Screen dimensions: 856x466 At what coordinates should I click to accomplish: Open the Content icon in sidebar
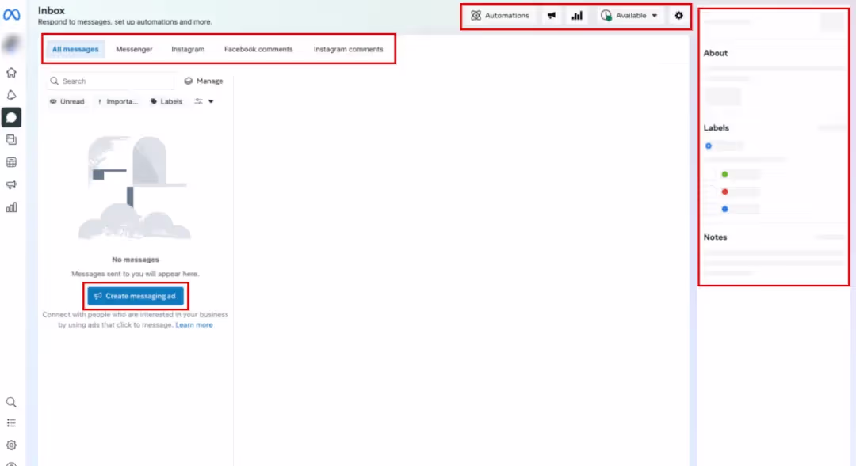[11, 140]
